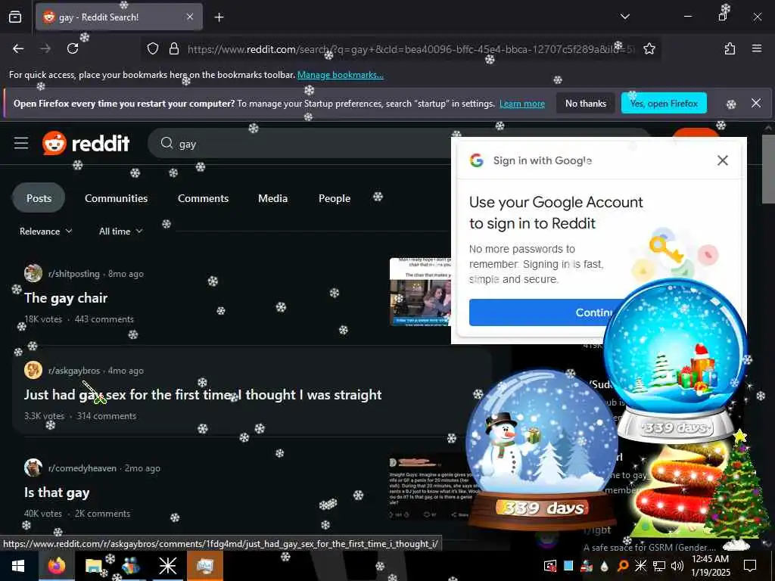This screenshot has height=581, width=775.
Task: Decline with the No thanks button
Action: (585, 103)
